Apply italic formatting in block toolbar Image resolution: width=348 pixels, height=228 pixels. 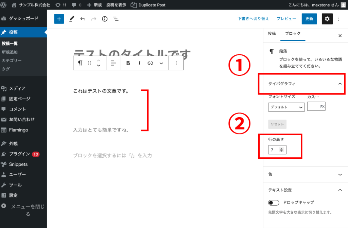click(x=139, y=63)
